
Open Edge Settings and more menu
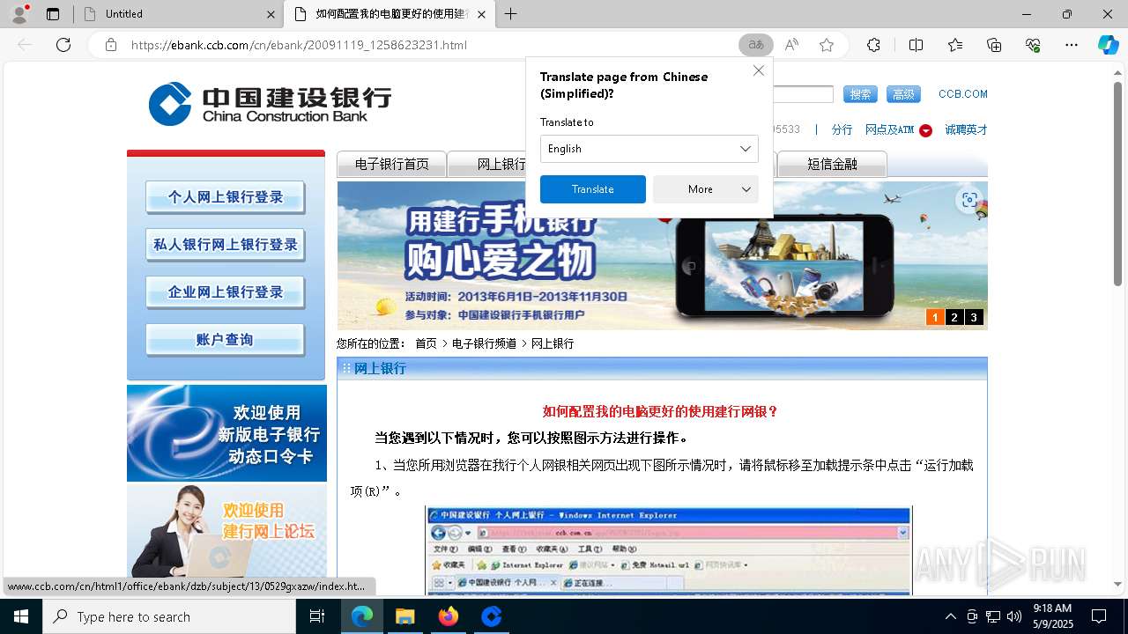click(1072, 45)
